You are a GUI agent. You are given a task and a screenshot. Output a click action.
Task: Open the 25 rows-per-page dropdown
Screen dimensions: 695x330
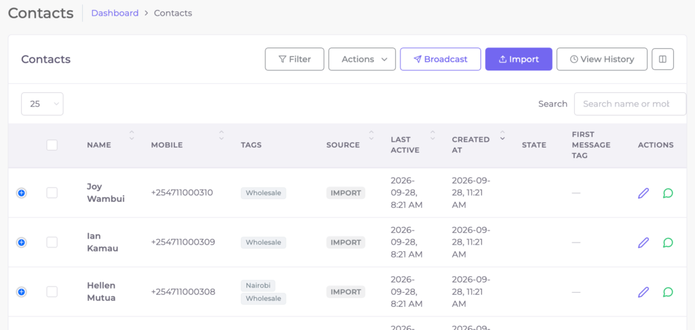click(42, 104)
